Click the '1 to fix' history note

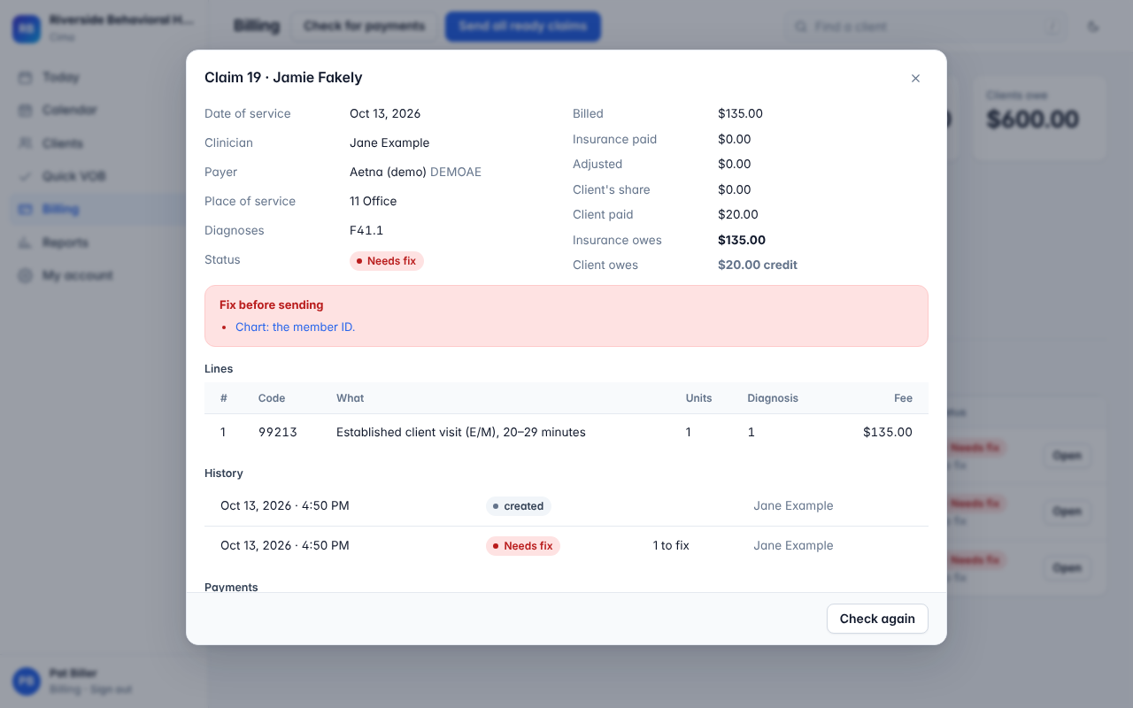(x=671, y=545)
